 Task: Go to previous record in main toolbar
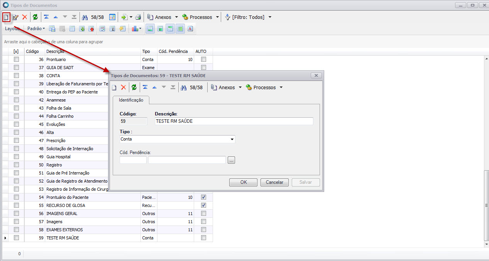(x=56, y=17)
